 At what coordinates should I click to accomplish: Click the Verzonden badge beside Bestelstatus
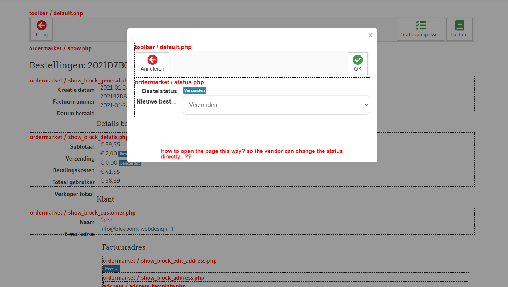tap(194, 90)
